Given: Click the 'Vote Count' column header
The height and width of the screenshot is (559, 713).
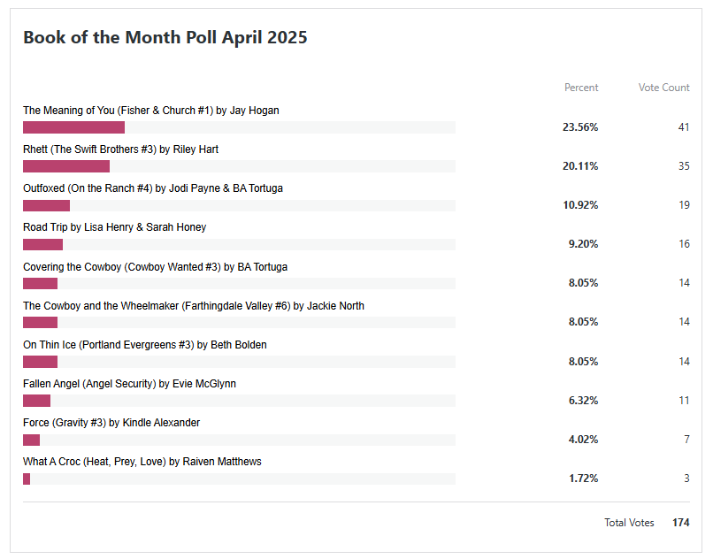Looking at the screenshot, I should [663, 88].
